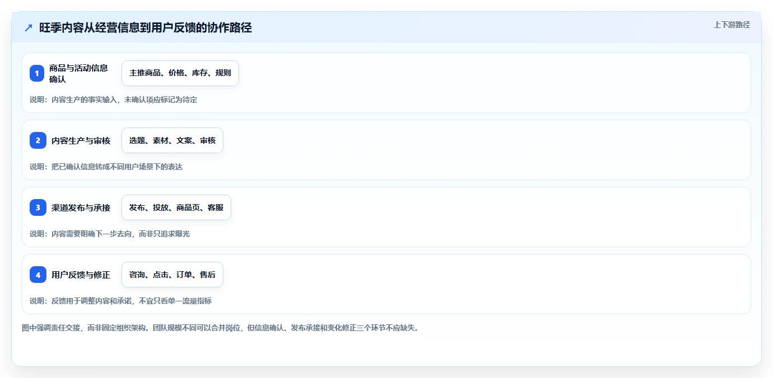Select step number badge 1
Screen dimensions: 773x378
coord(37,73)
